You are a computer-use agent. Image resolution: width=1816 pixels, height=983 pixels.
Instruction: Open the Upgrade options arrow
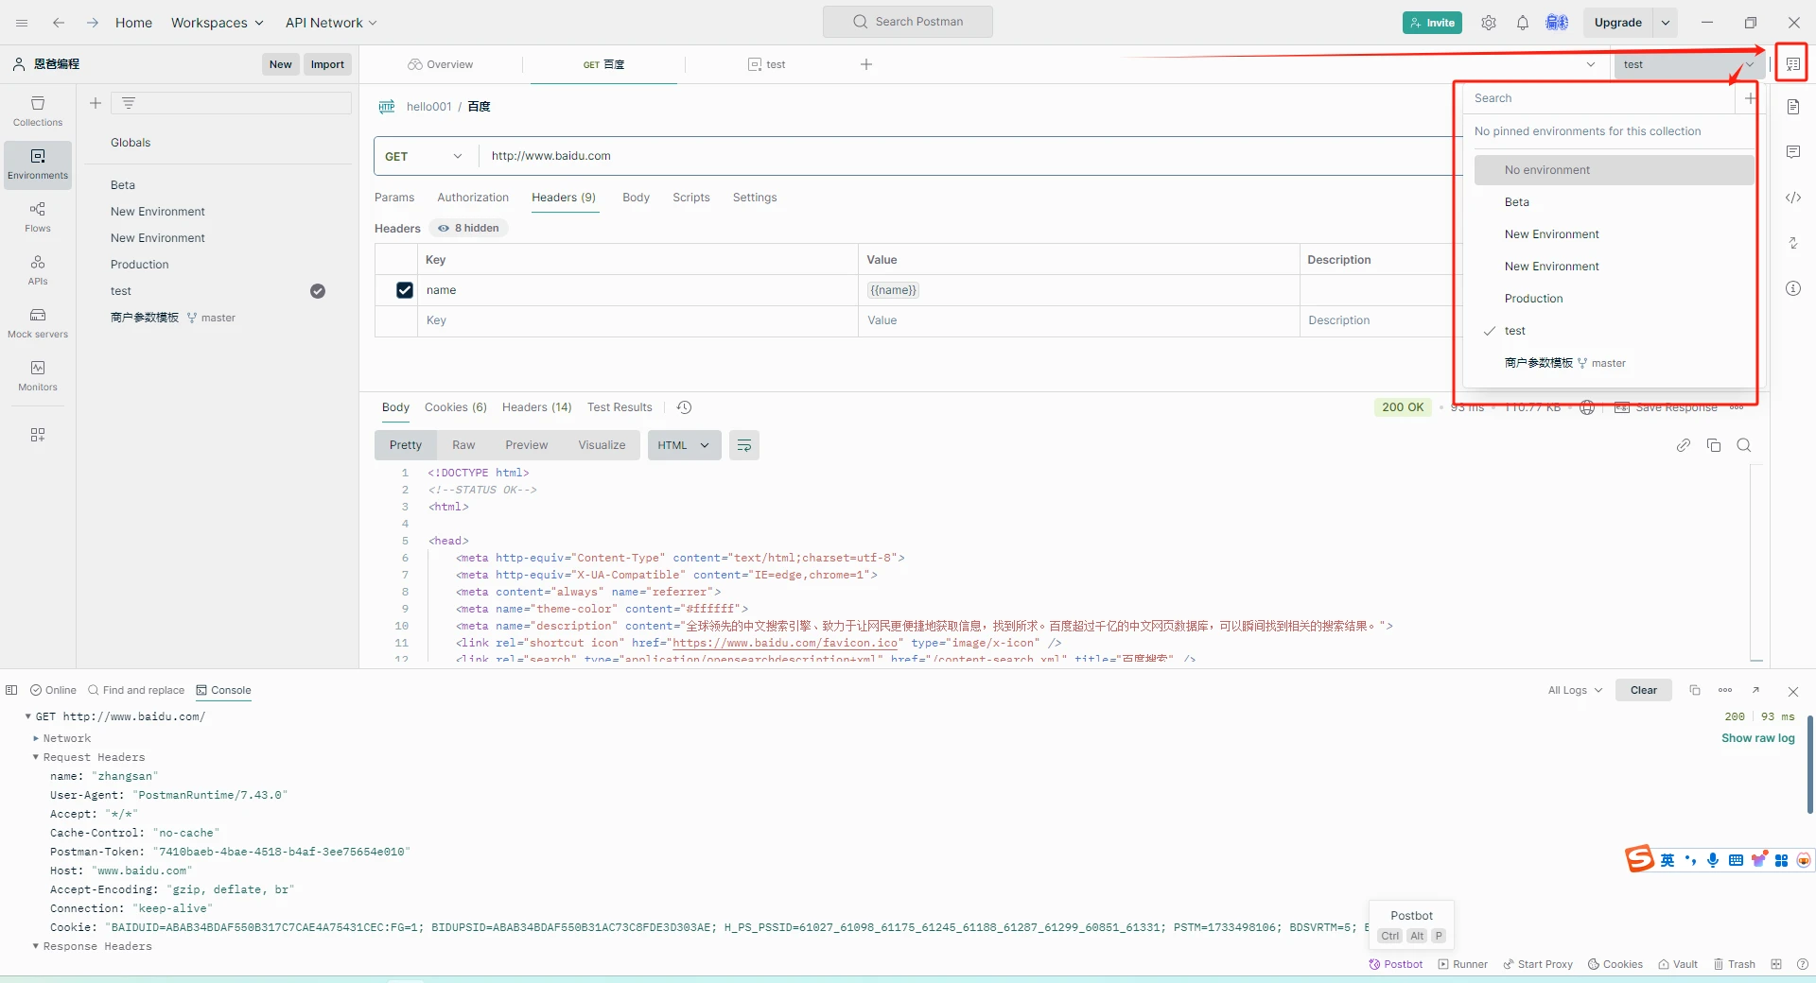(x=1666, y=23)
